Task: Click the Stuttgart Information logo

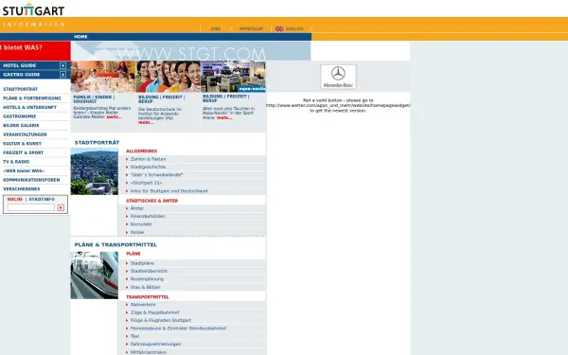Action: tap(33, 14)
